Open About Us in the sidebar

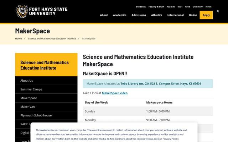(x=46, y=81)
